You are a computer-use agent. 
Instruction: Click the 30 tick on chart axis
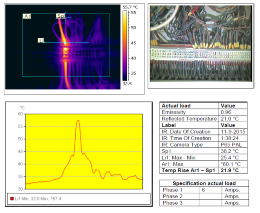[20, 189]
